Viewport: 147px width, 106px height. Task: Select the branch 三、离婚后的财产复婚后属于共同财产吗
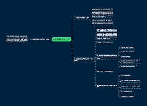point(83,60)
